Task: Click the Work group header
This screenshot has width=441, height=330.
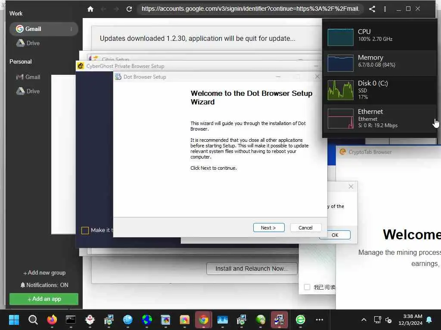Action: [x=16, y=13]
